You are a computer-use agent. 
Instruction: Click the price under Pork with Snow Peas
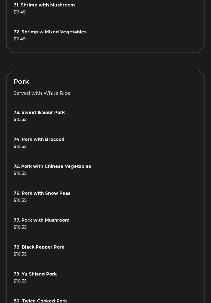tap(20, 200)
